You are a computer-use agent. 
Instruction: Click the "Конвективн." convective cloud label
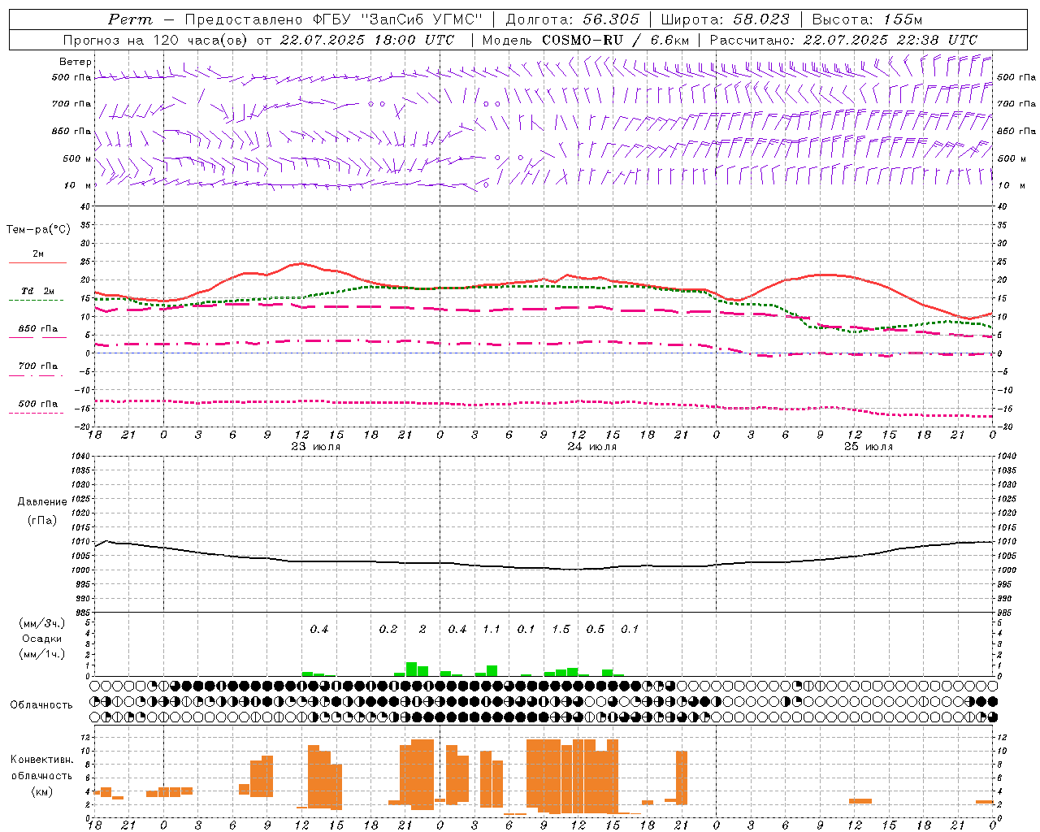pos(41,760)
